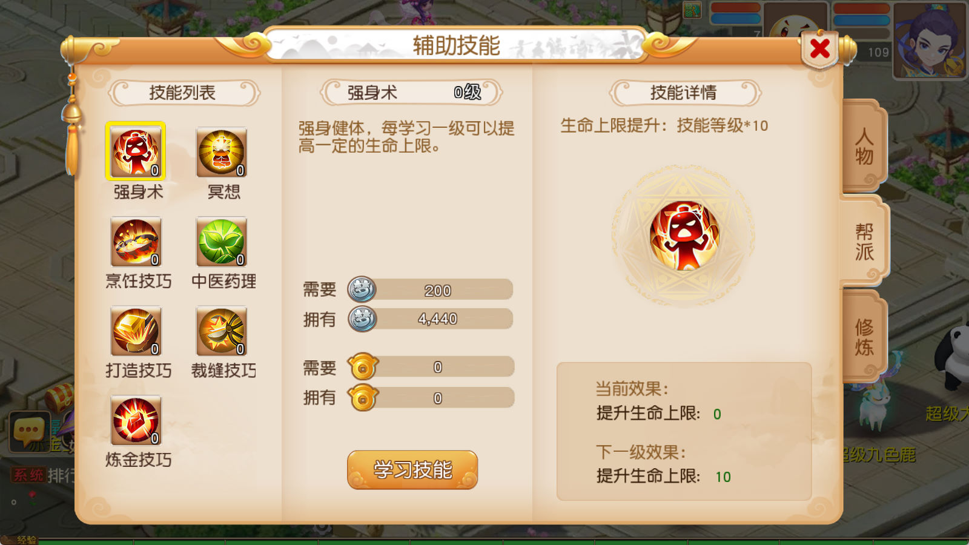Choose the 裁缝技巧 tailoring skill icon
Viewport: 969px width, 545px height.
(x=222, y=331)
